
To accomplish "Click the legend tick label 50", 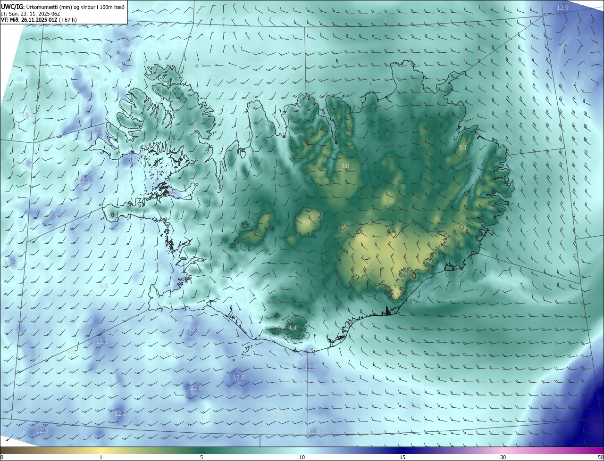I will click(600, 457).
